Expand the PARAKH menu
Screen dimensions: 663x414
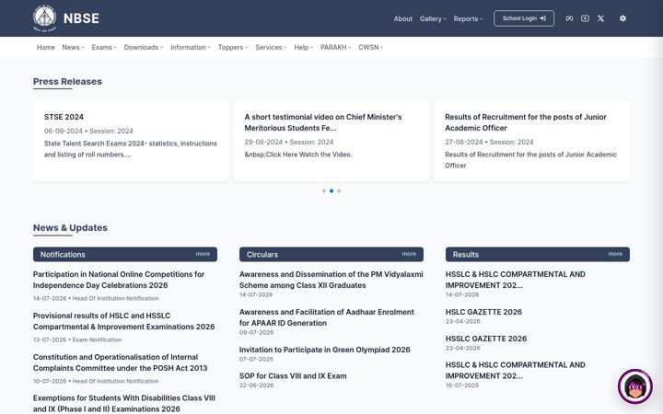click(x=336, y=47)
